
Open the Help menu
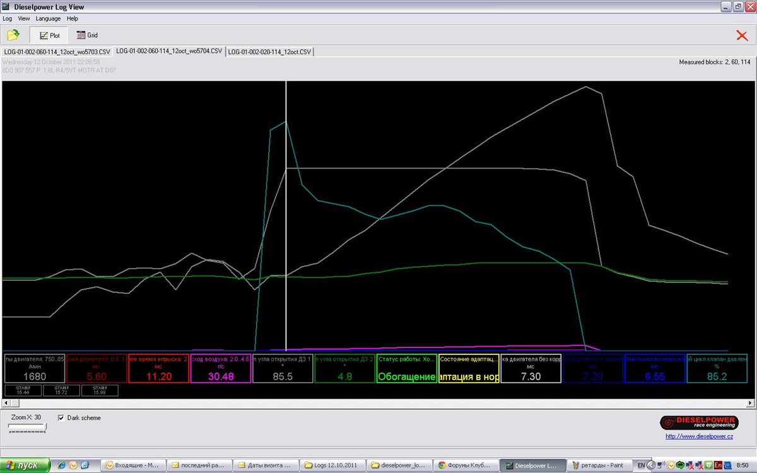(73, 19)
